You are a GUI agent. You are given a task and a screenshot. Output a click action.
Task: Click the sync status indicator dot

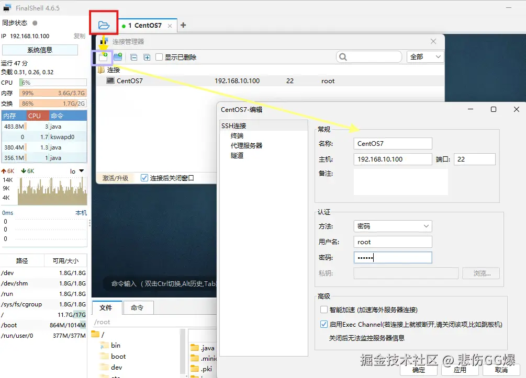[x=35, y=23]
